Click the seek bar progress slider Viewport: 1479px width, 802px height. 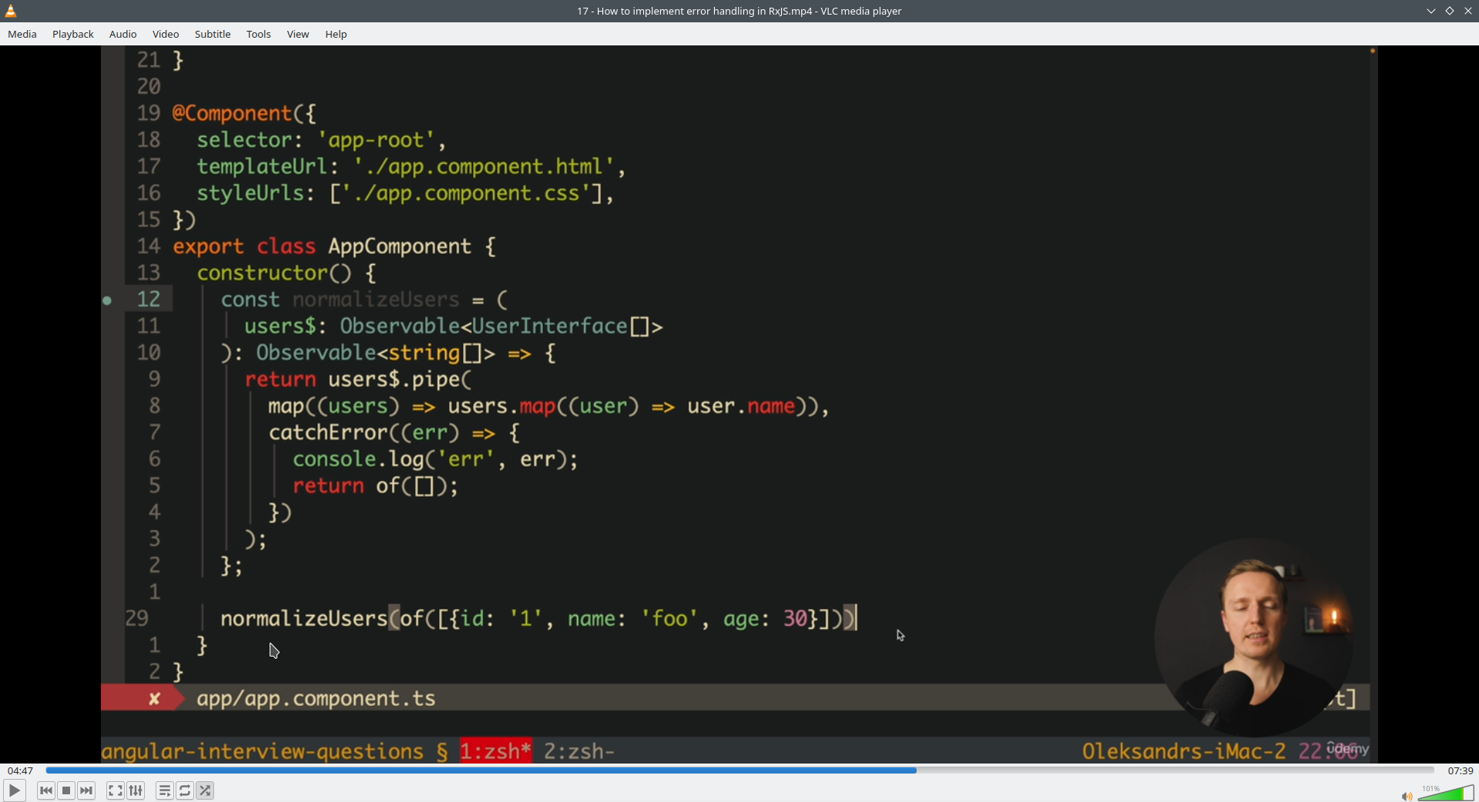tap(739, 770)
